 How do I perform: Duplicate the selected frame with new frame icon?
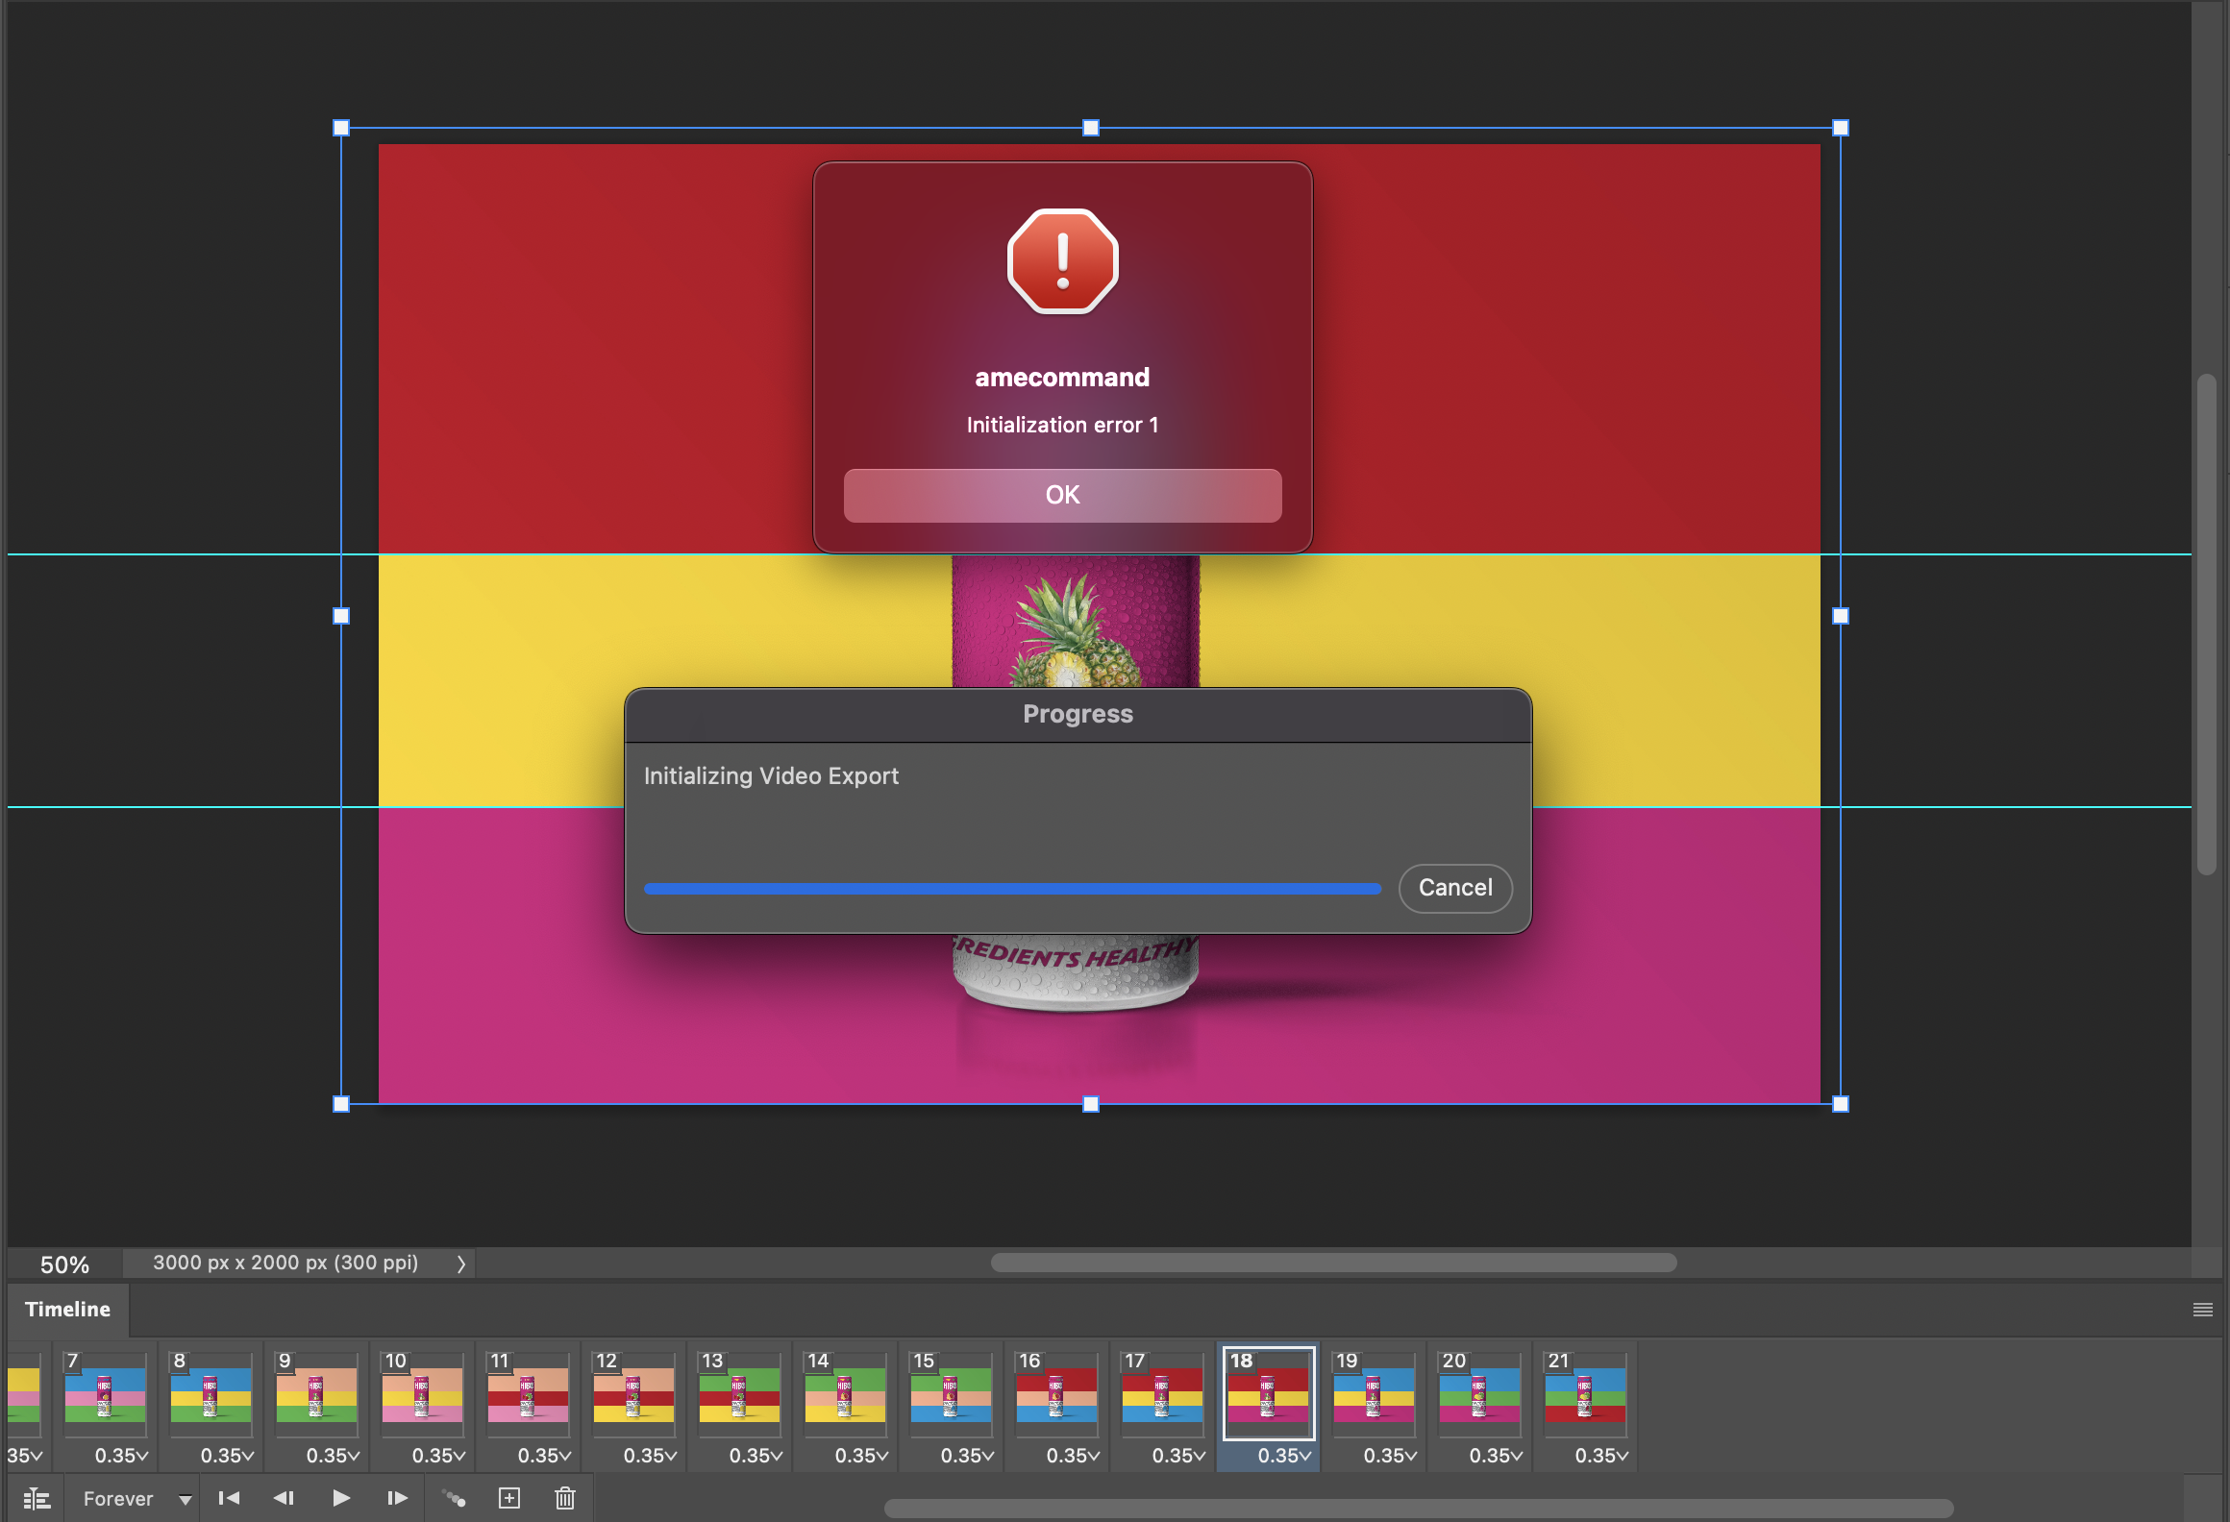pos(509,1498)
